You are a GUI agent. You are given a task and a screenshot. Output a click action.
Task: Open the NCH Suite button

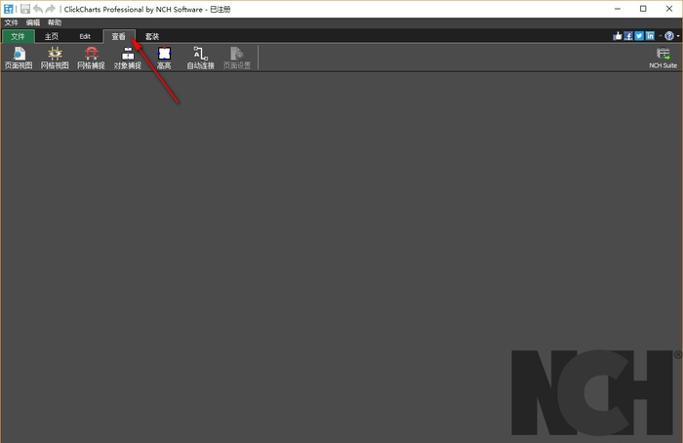point(663,58)
